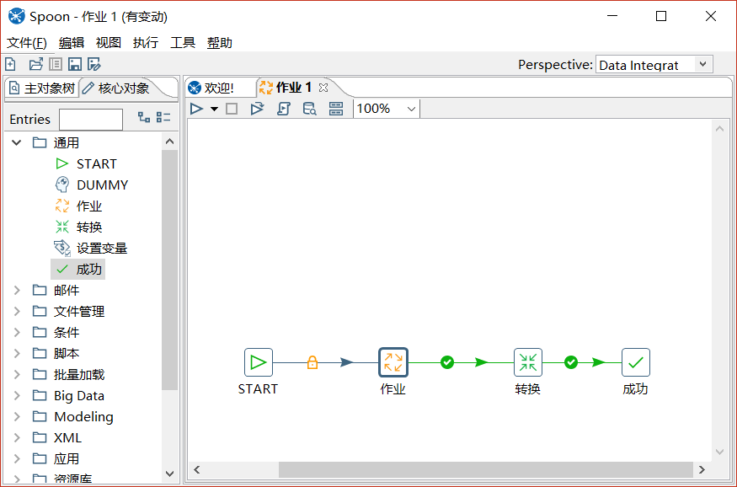
Task: Click the green check between 作业 and 转换
Action: tap(447, 362)
